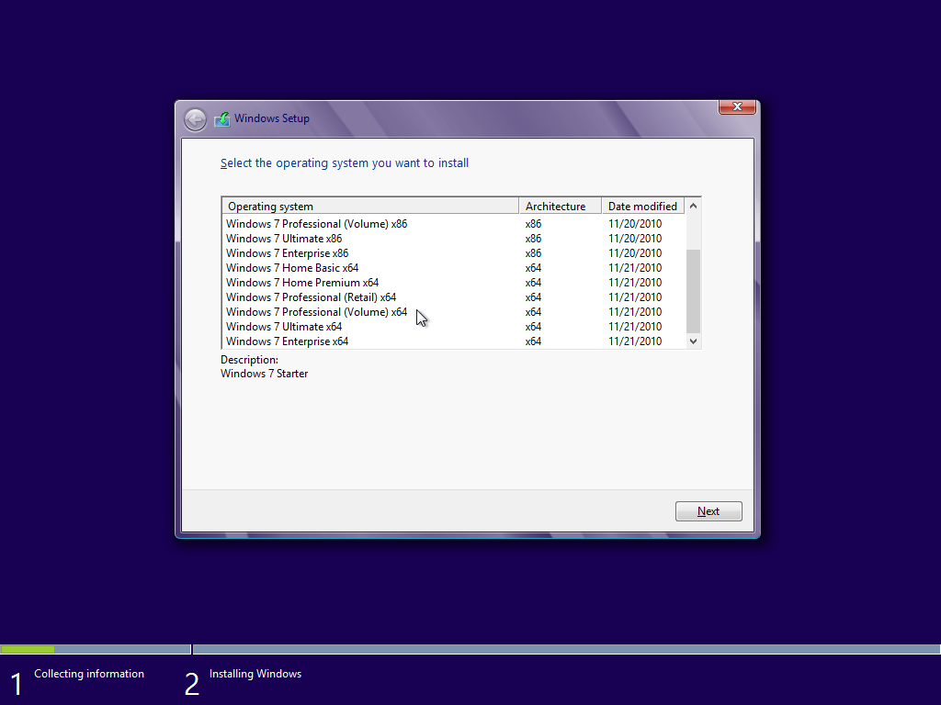Click the back arrow button in Windows Setup
The height and width of the screenshot is (705, 941).
(195, 119)
